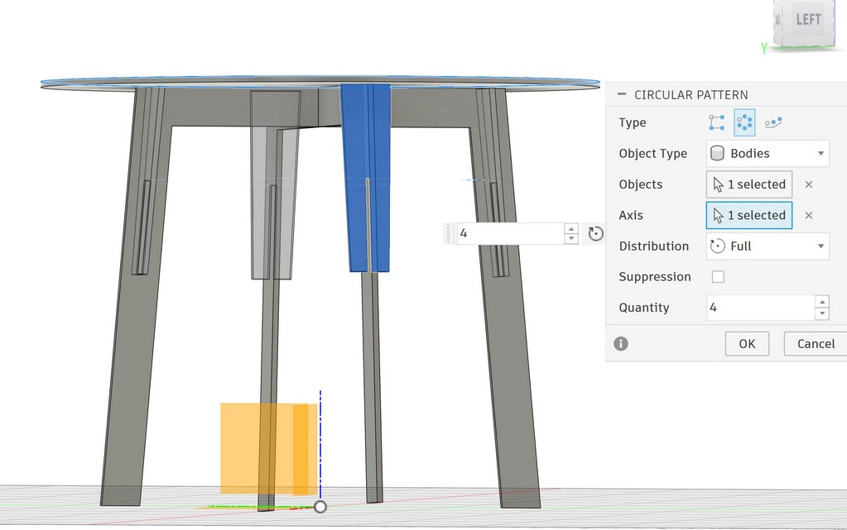The image size is (847, 530).
Task: Clear the Axis selection with X
Action: click(809, 215)
